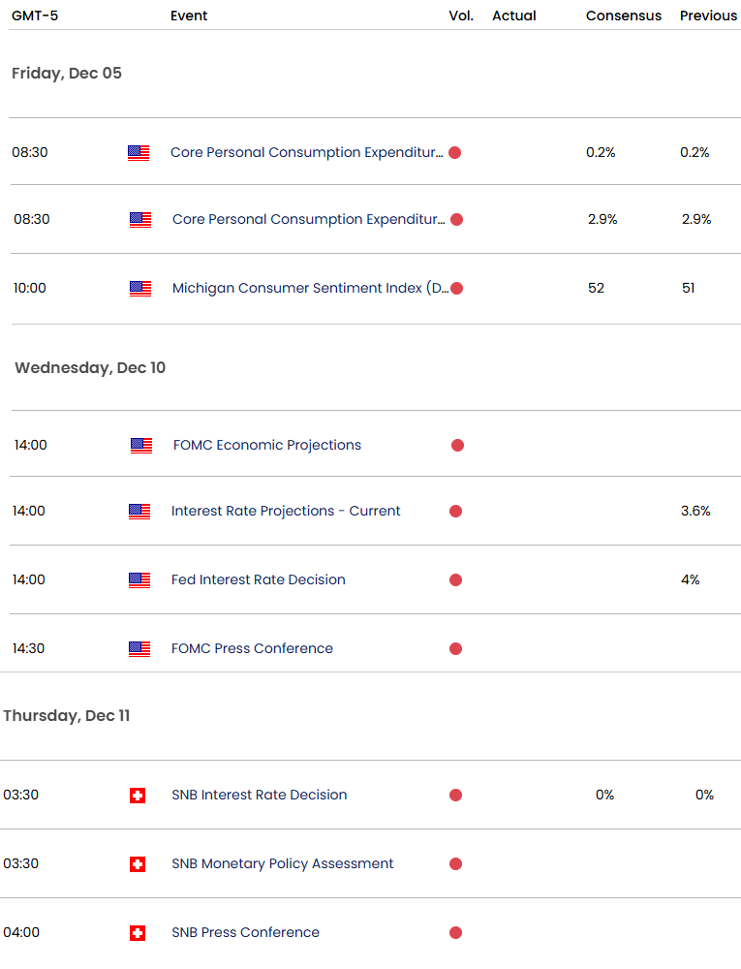The width and height of the screenshot is (741, 969).
Task: Click the Previous column header
Action: 708,16
